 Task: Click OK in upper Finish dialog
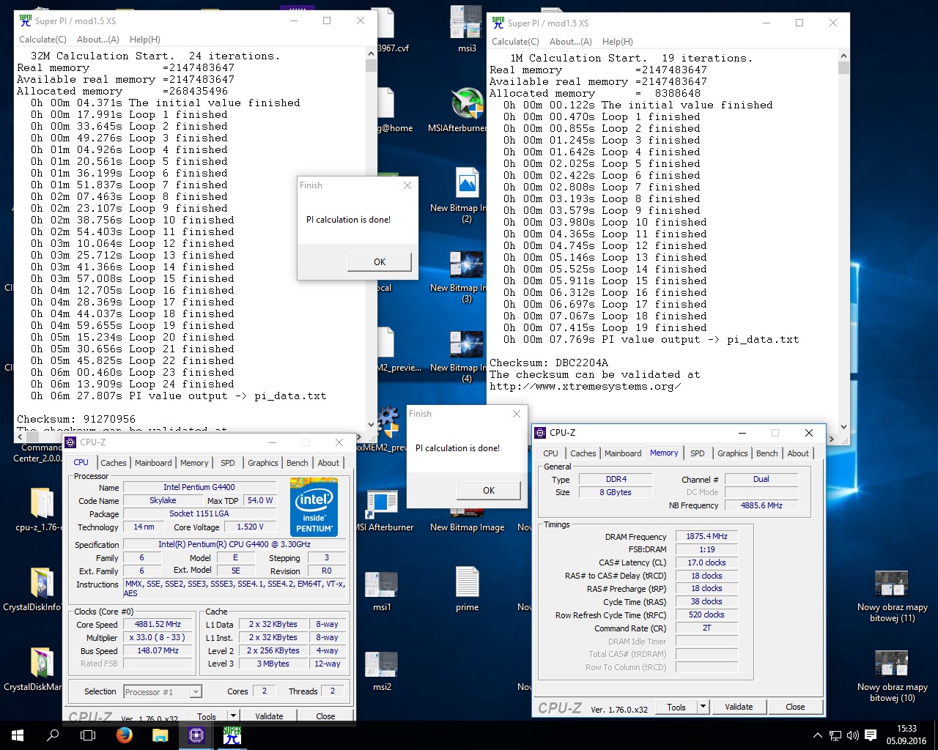(x=379, y=262)
